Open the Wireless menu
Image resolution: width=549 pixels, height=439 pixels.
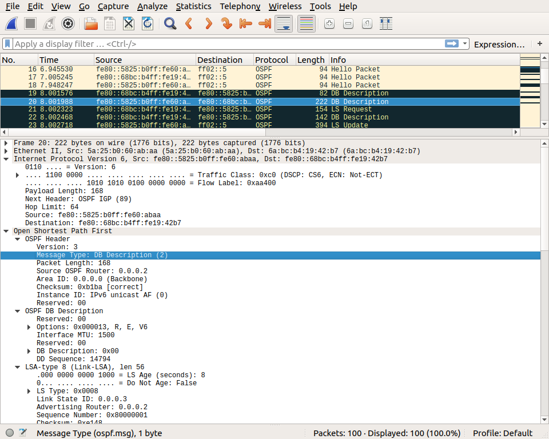285,6
